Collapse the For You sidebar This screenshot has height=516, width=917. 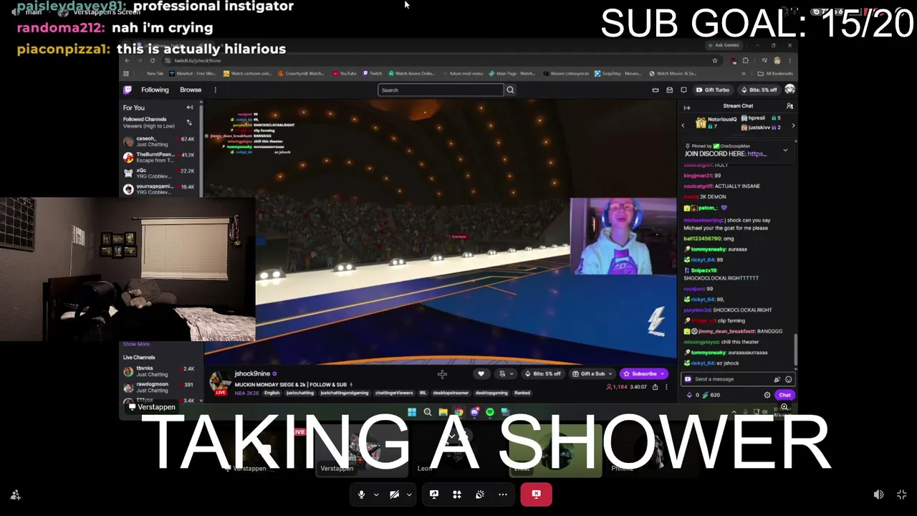pos(190,107)
